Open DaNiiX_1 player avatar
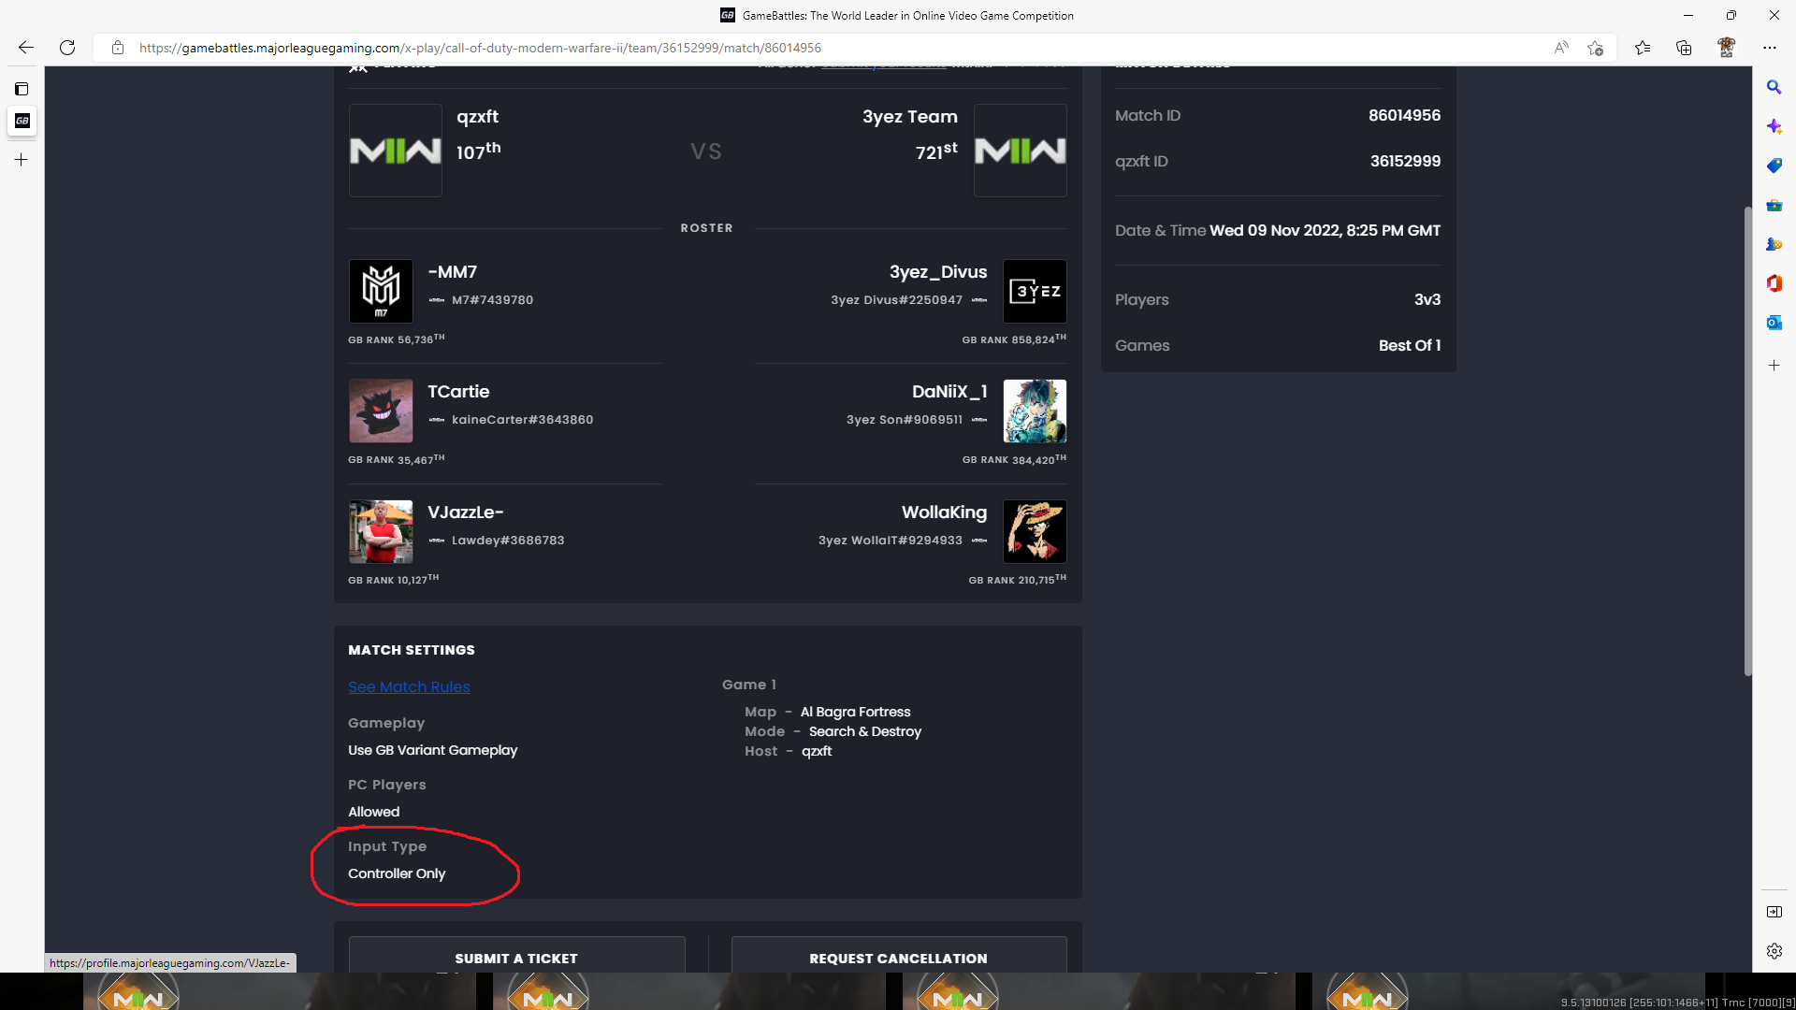Image resolution: width=1796 pixels, height=1010 pixels. coord(1035,411)
